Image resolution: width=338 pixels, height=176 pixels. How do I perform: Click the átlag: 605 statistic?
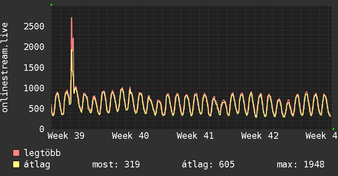tap(208, 165)
